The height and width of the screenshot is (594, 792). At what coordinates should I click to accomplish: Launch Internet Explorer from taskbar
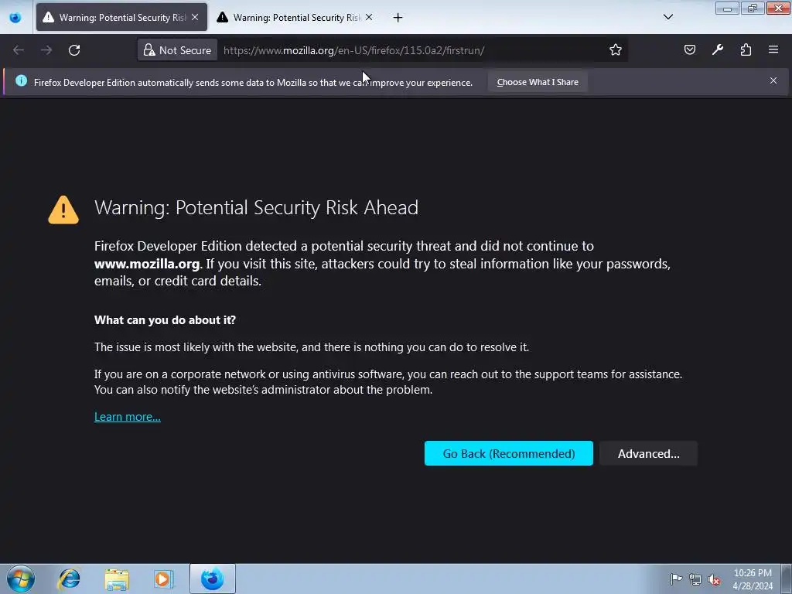[x=69, y=579]
